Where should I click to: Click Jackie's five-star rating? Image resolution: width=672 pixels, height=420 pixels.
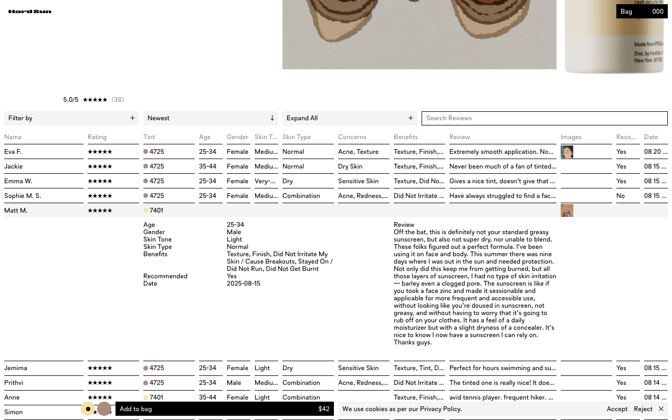[x=100, y=166]
